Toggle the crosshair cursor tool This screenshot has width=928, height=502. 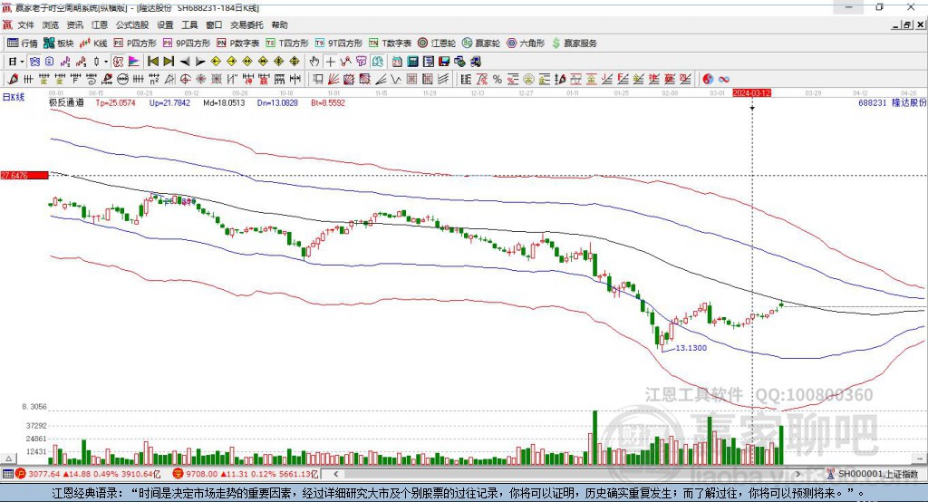tap(330, 62)
